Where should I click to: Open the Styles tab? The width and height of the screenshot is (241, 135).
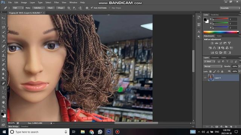pyautogui.click(x=219, y=36)
